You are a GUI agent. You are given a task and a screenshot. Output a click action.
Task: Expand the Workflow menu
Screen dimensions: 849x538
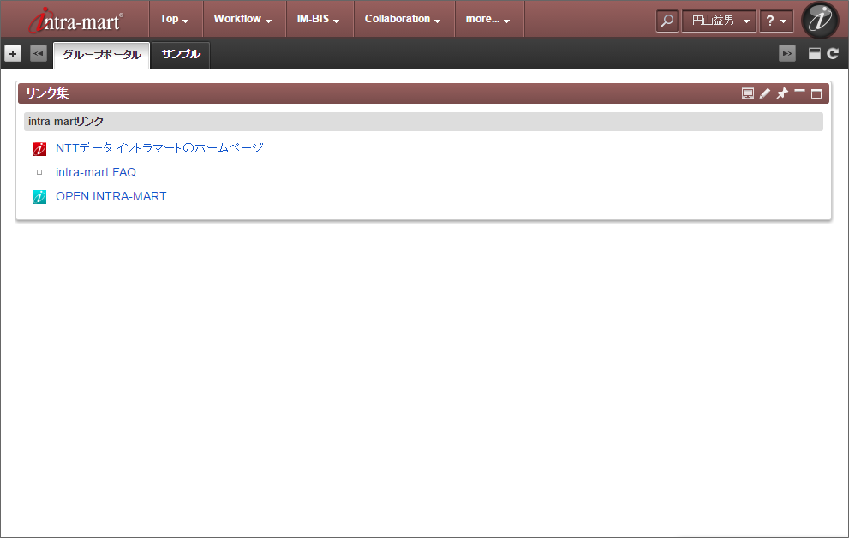click(x=242, y=19)
